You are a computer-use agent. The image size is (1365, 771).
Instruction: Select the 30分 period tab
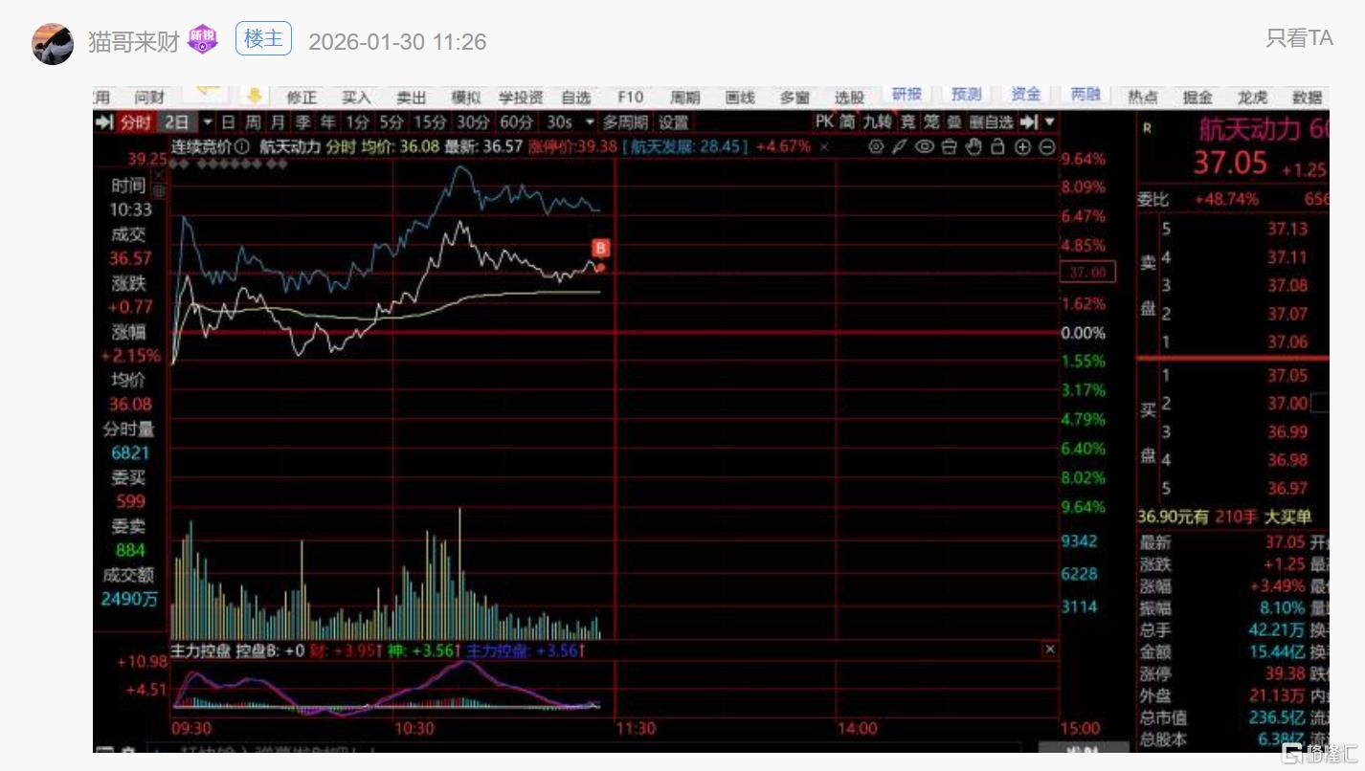(x=473, y=122)
